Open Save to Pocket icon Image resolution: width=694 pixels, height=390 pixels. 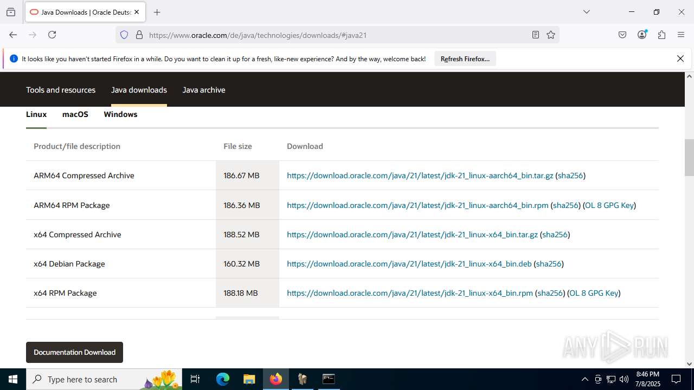coord(622,35)
